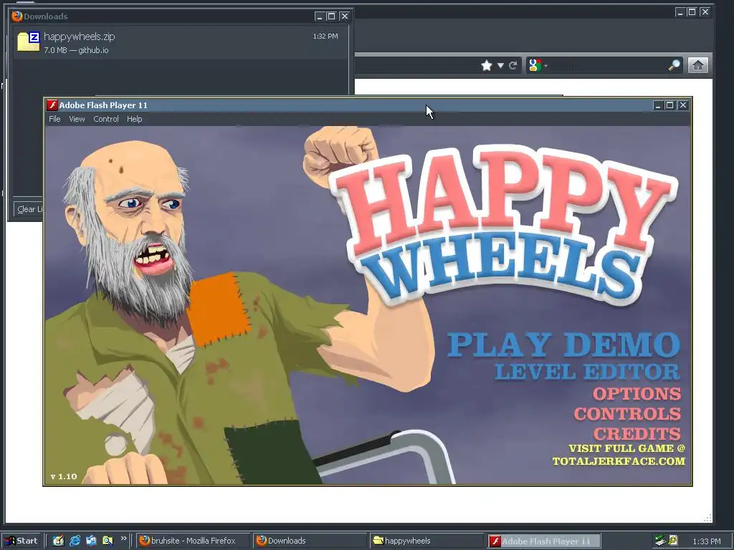The height and width of the screenshot is (550, 734).
Task: Bookmark page with the star icon in Firefox
Action: [x=487, y=65]
